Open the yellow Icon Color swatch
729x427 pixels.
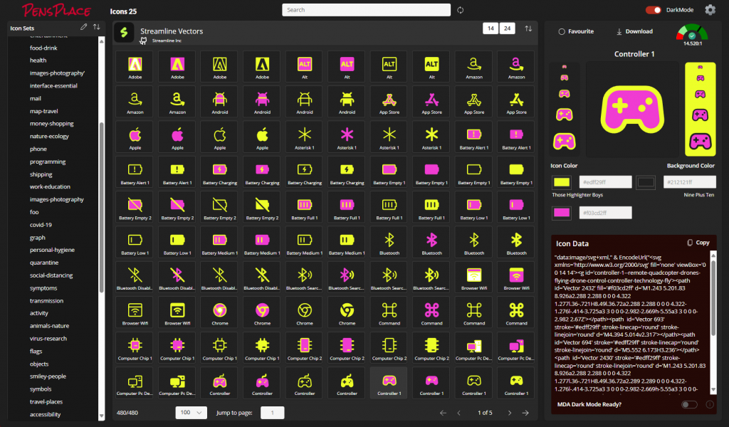[x=562, y=182]
